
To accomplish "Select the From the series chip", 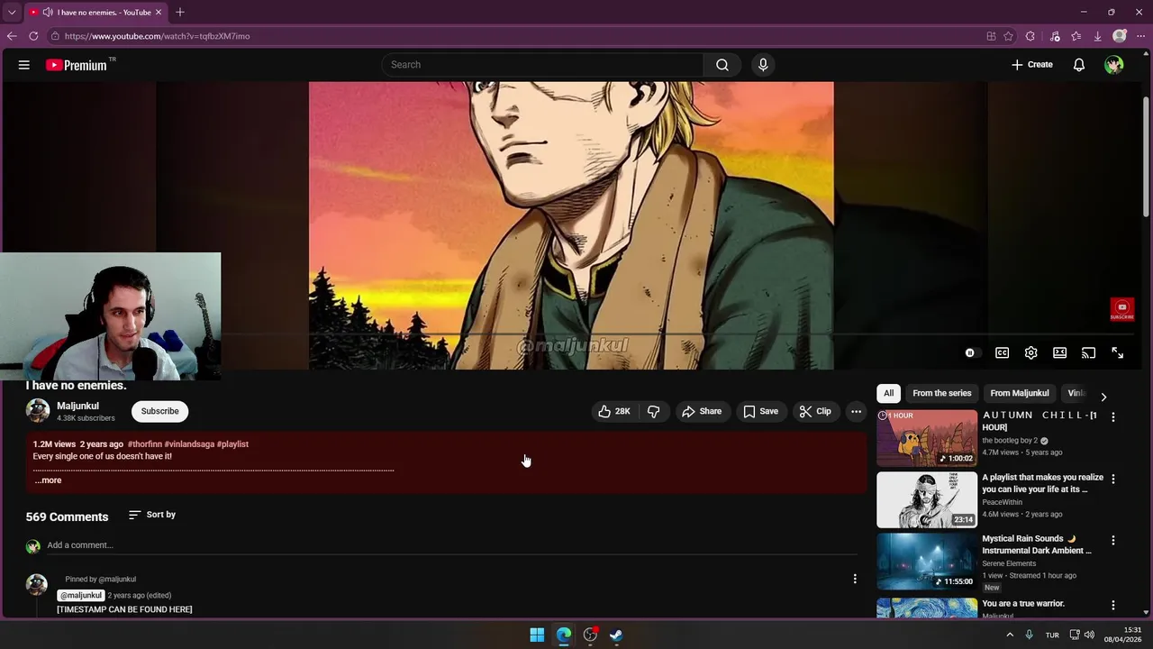I will tap(941, 393).
